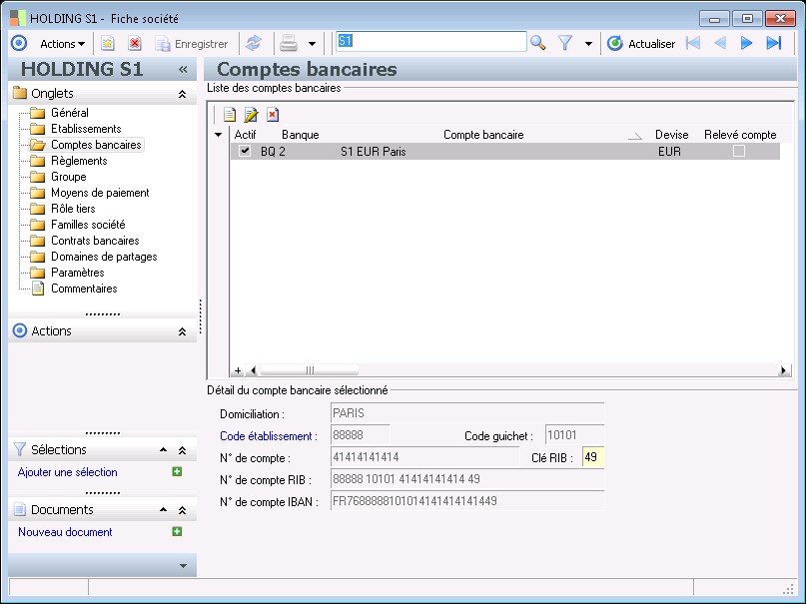Click the delete record toolbar icon
Viewport: 806px width, 604px height.
pyautogui.click(x=135, y=44)
